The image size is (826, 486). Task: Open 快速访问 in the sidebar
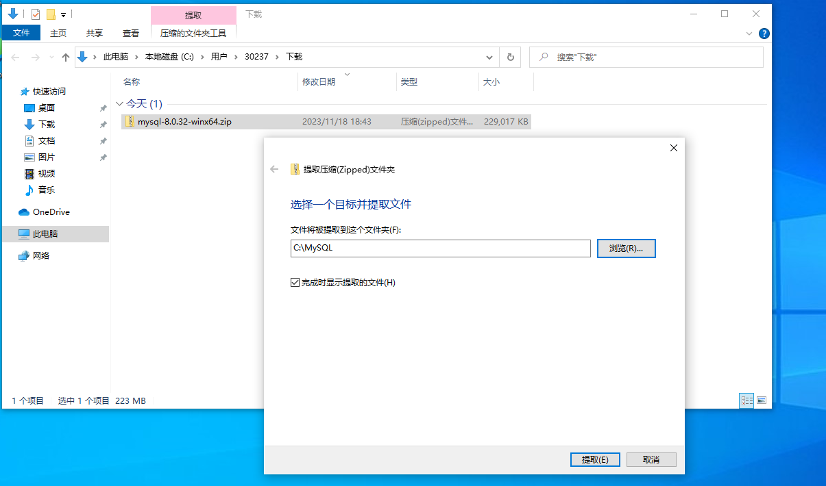point(49,91)
